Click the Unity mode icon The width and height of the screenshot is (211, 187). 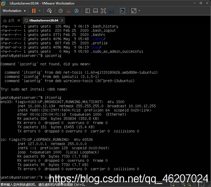click(111, 11)
